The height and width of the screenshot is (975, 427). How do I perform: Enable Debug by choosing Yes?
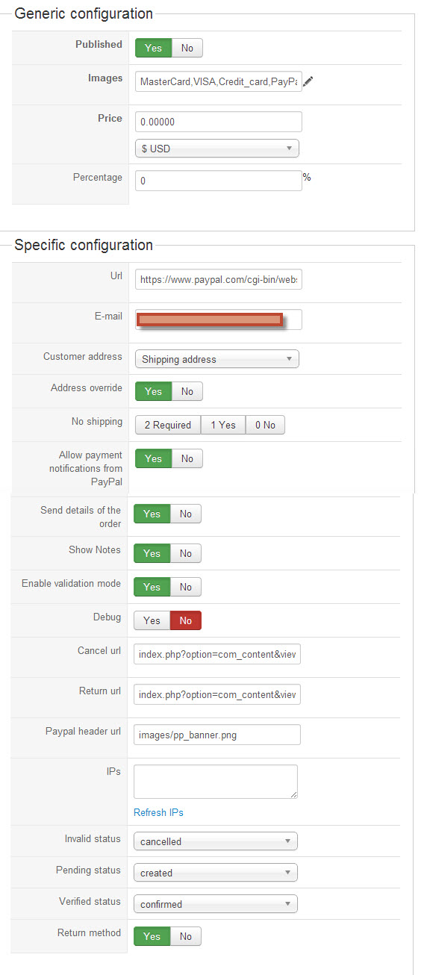pos(152,620)
